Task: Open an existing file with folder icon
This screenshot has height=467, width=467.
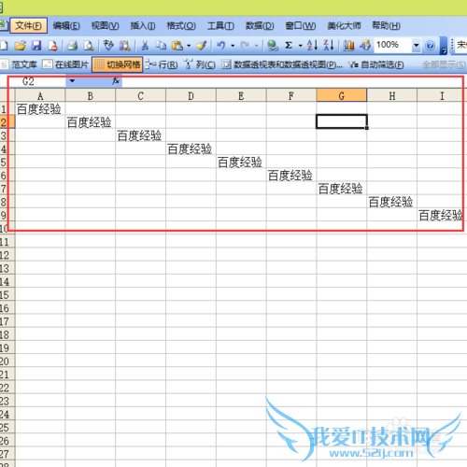Action: (x=21, y=46)
